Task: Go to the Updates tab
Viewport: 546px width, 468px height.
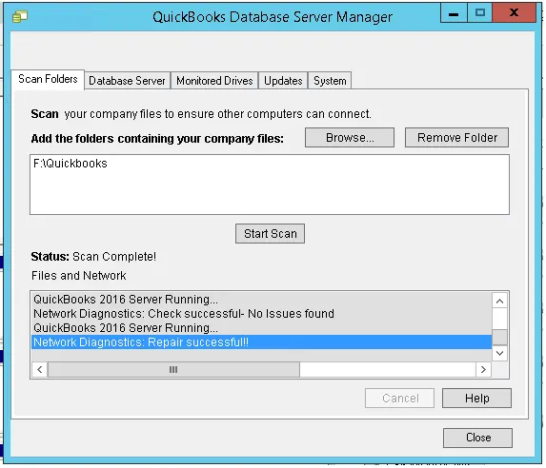Action: click(283, 81)
